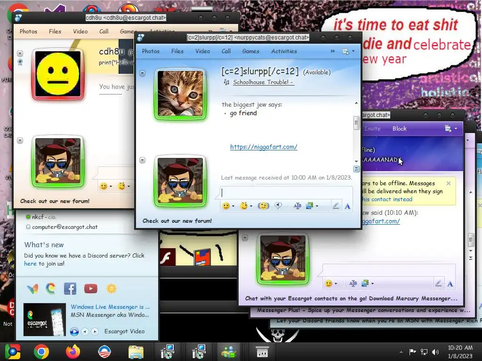Screen dimensions: 482x361
Task: Click Escargot logo icon beside Facebook icon
Action: pyautogui.click(x=51, y=288)
